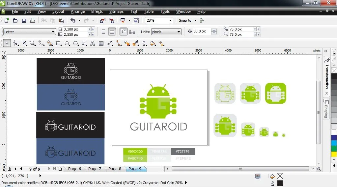Select the Shape edit tool
This screenshot has width=337, height=187.
(x=16, y=43)
